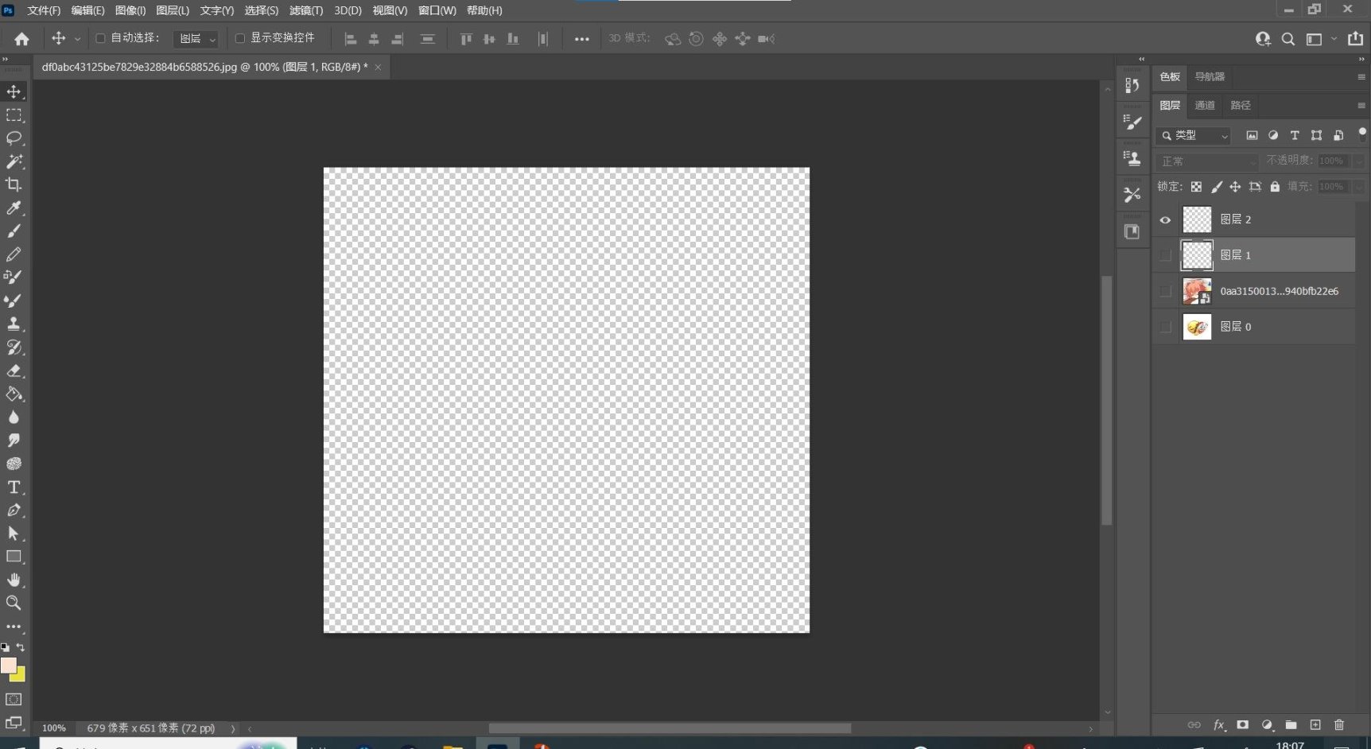This screenshot has height=749, width=1371.
Task: Add a layer mask
Action: coord(1243,724)
